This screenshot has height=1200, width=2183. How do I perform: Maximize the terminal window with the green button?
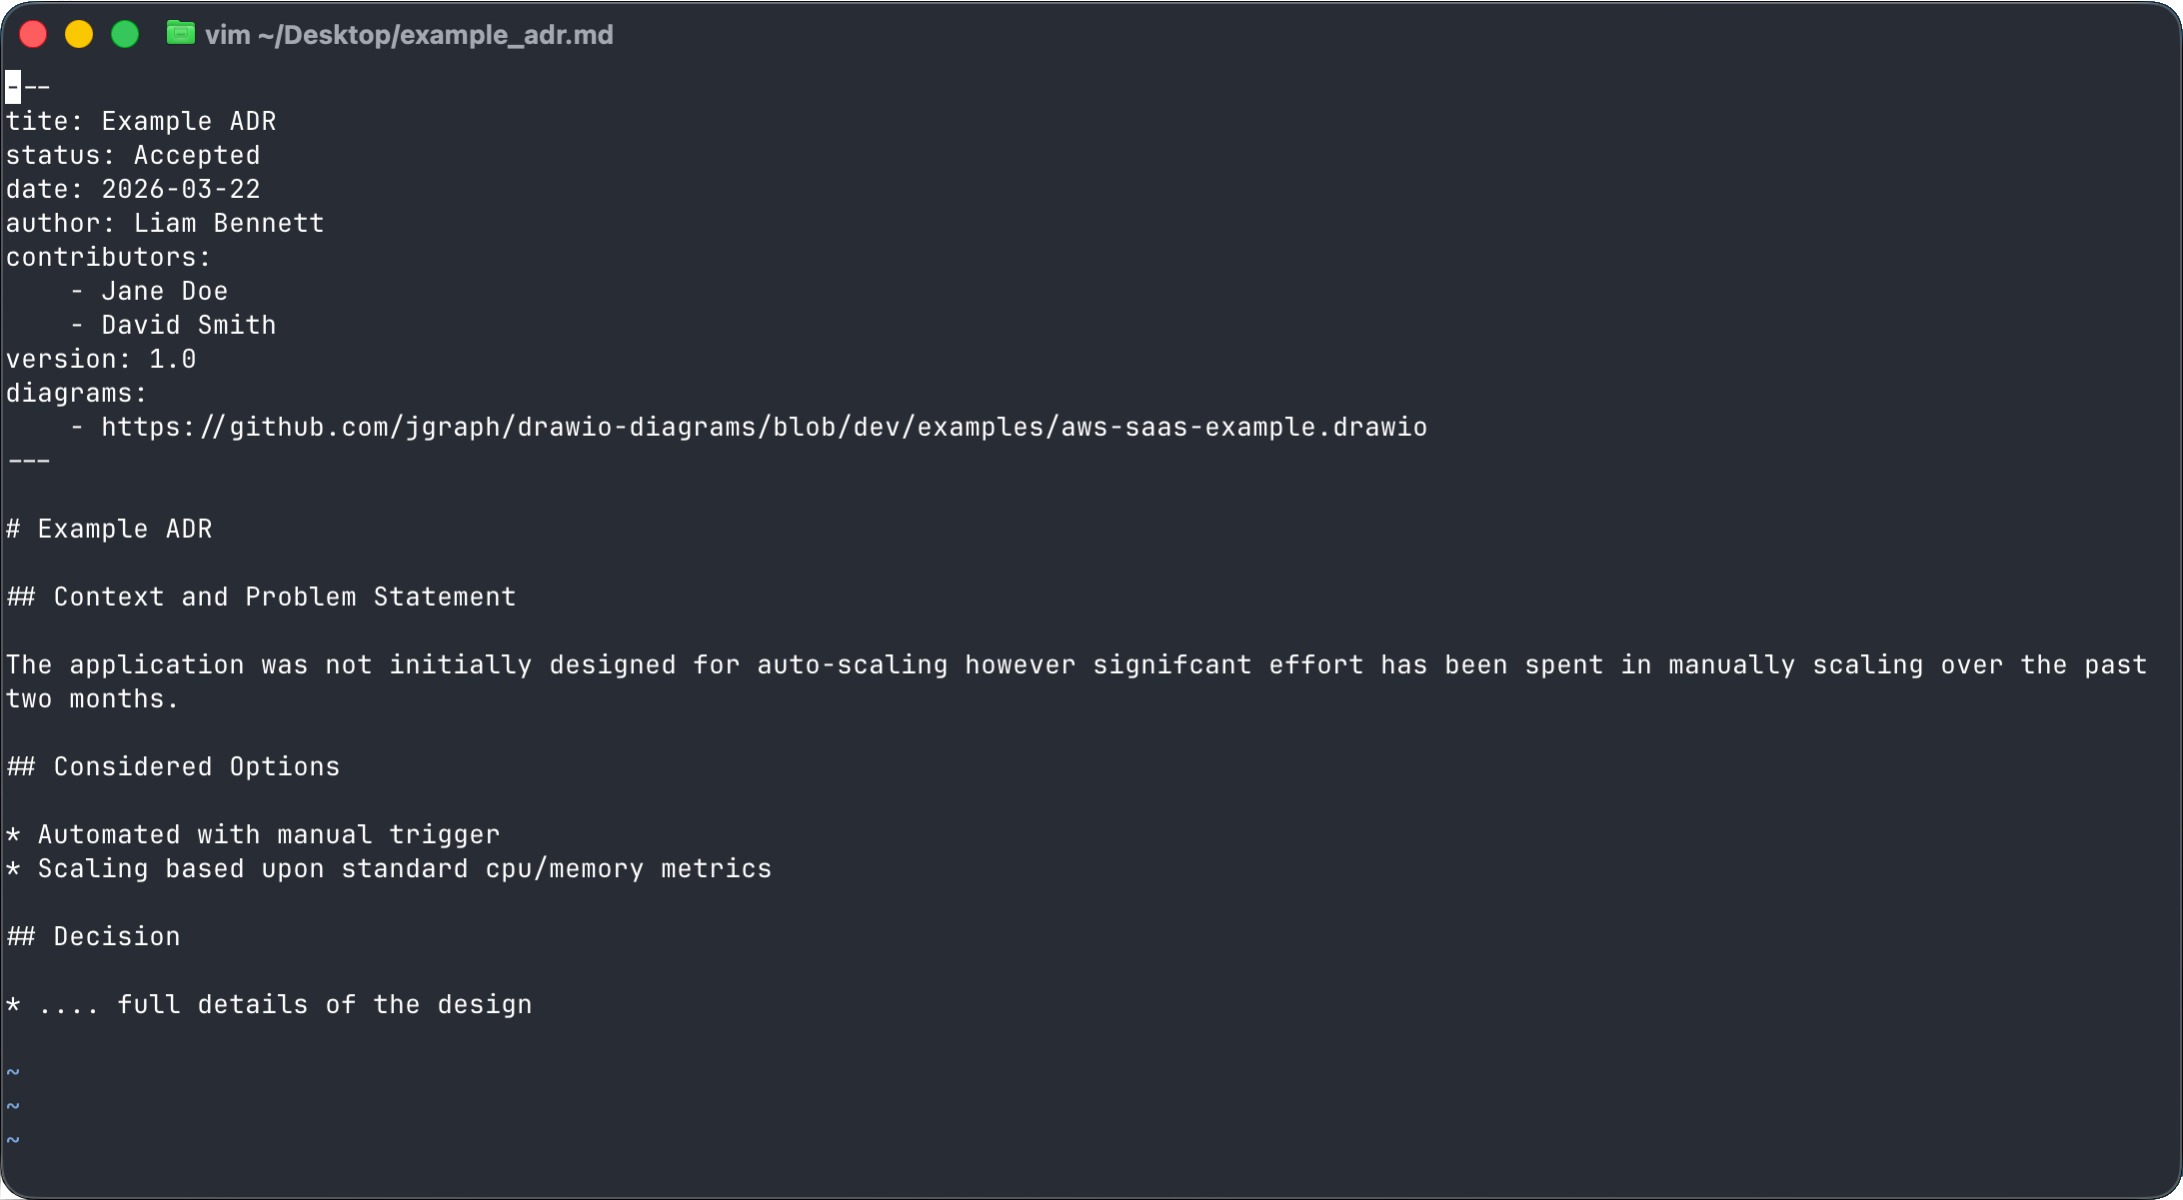(125, 35)
